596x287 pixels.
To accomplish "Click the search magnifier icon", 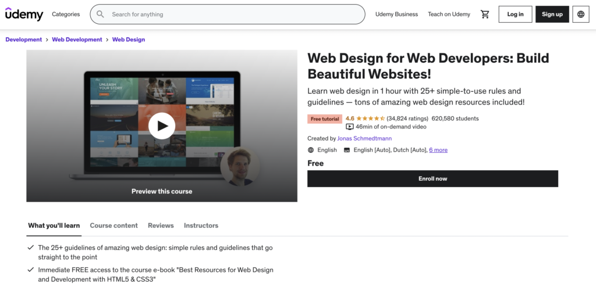I will (x=100, y=14).
